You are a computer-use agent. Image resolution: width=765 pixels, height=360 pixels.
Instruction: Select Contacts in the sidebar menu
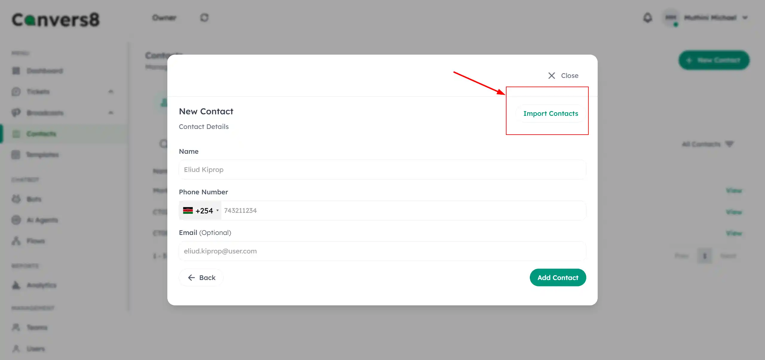pyautogui.click(x=42, y=134)
